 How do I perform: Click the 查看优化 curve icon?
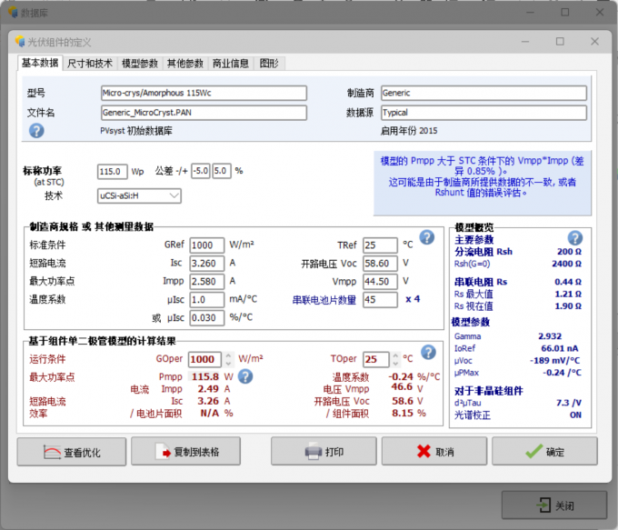[52, 452]
